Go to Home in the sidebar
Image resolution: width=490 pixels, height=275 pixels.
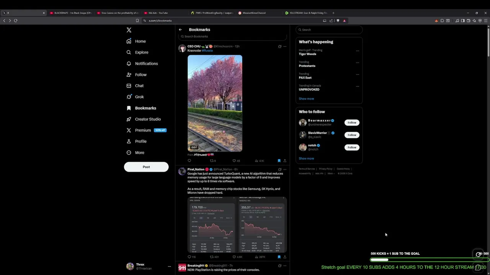[x=136, y=41]
